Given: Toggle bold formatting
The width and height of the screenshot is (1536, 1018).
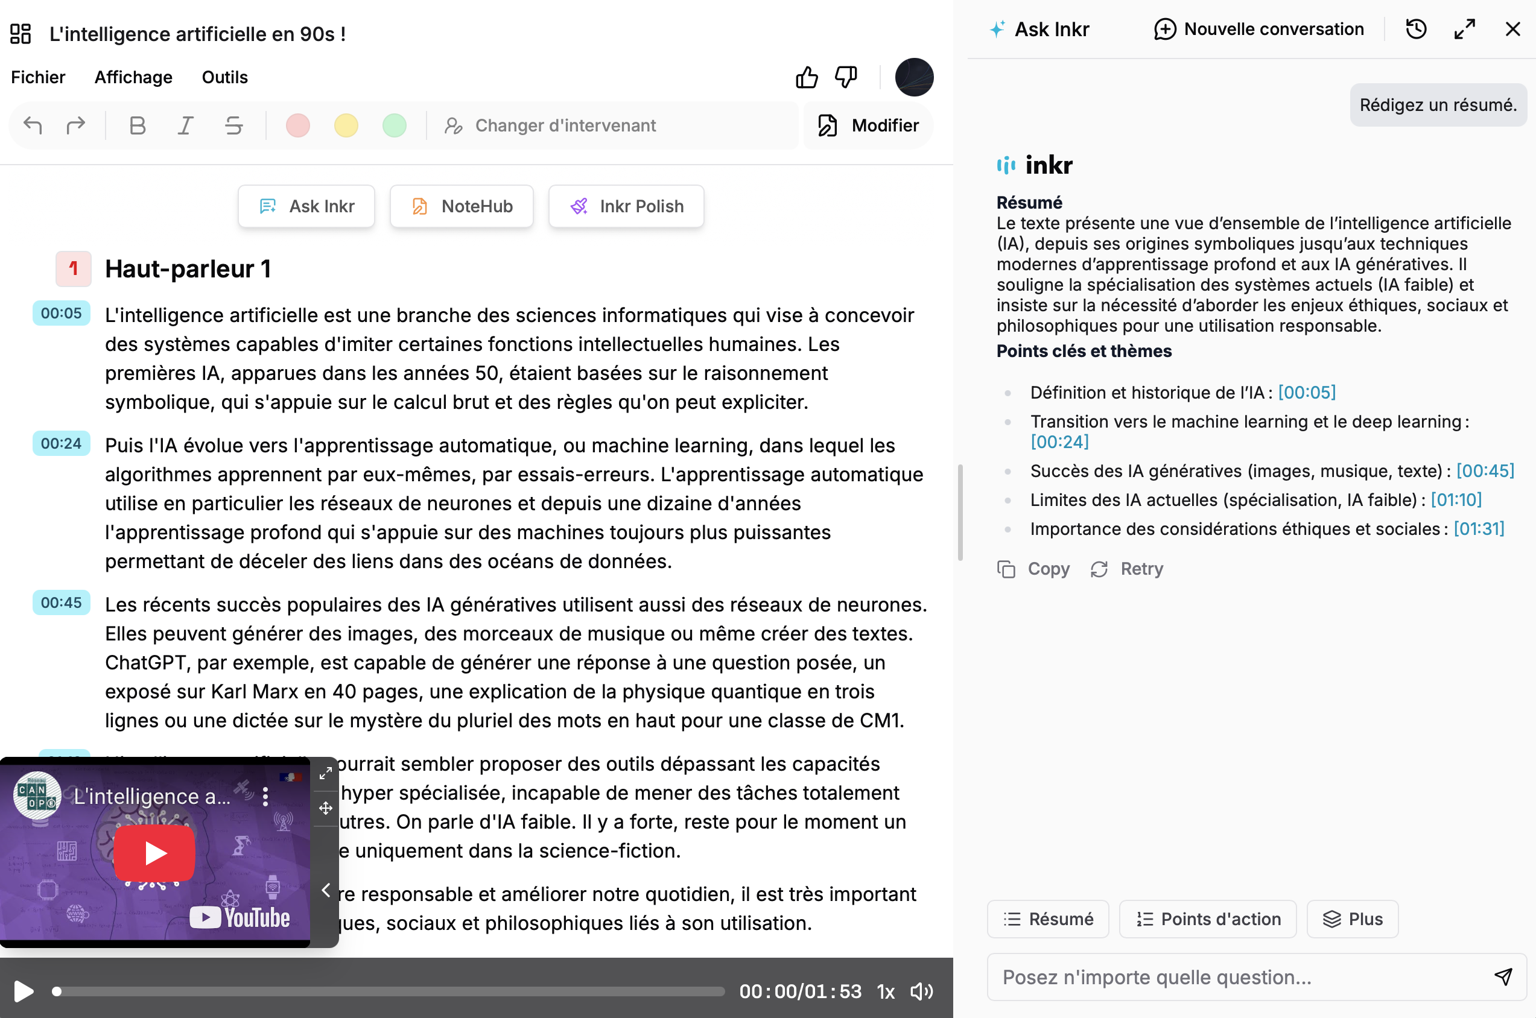Looking at the screenshot, I should (x=137, y=125).
